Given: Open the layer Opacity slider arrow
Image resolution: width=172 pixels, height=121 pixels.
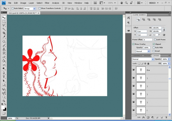Looking at the screenshot, I should coord(169,59).
